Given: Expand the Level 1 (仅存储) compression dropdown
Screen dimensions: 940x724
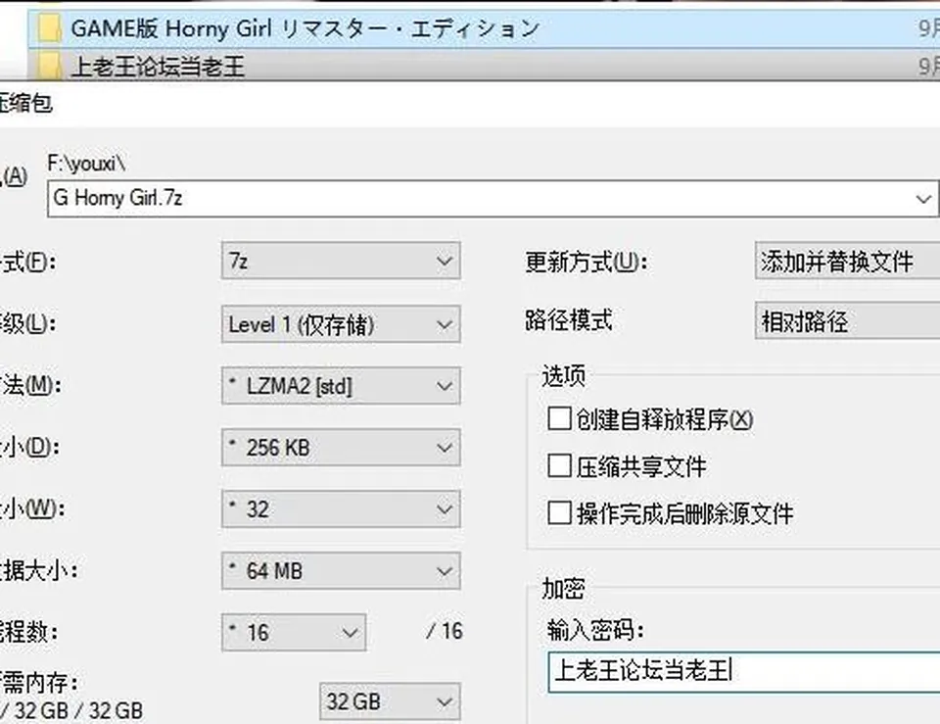Looking at the screenshot, I should (341, 324).
